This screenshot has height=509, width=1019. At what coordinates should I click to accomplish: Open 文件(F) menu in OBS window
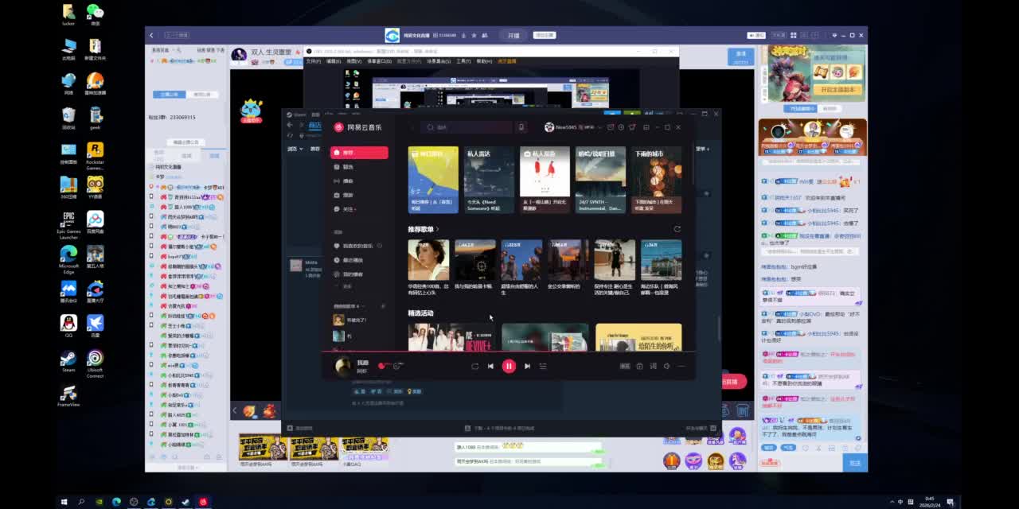314,61
